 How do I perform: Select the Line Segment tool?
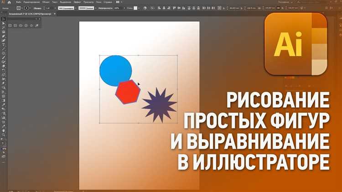click(x=3, y=49)
